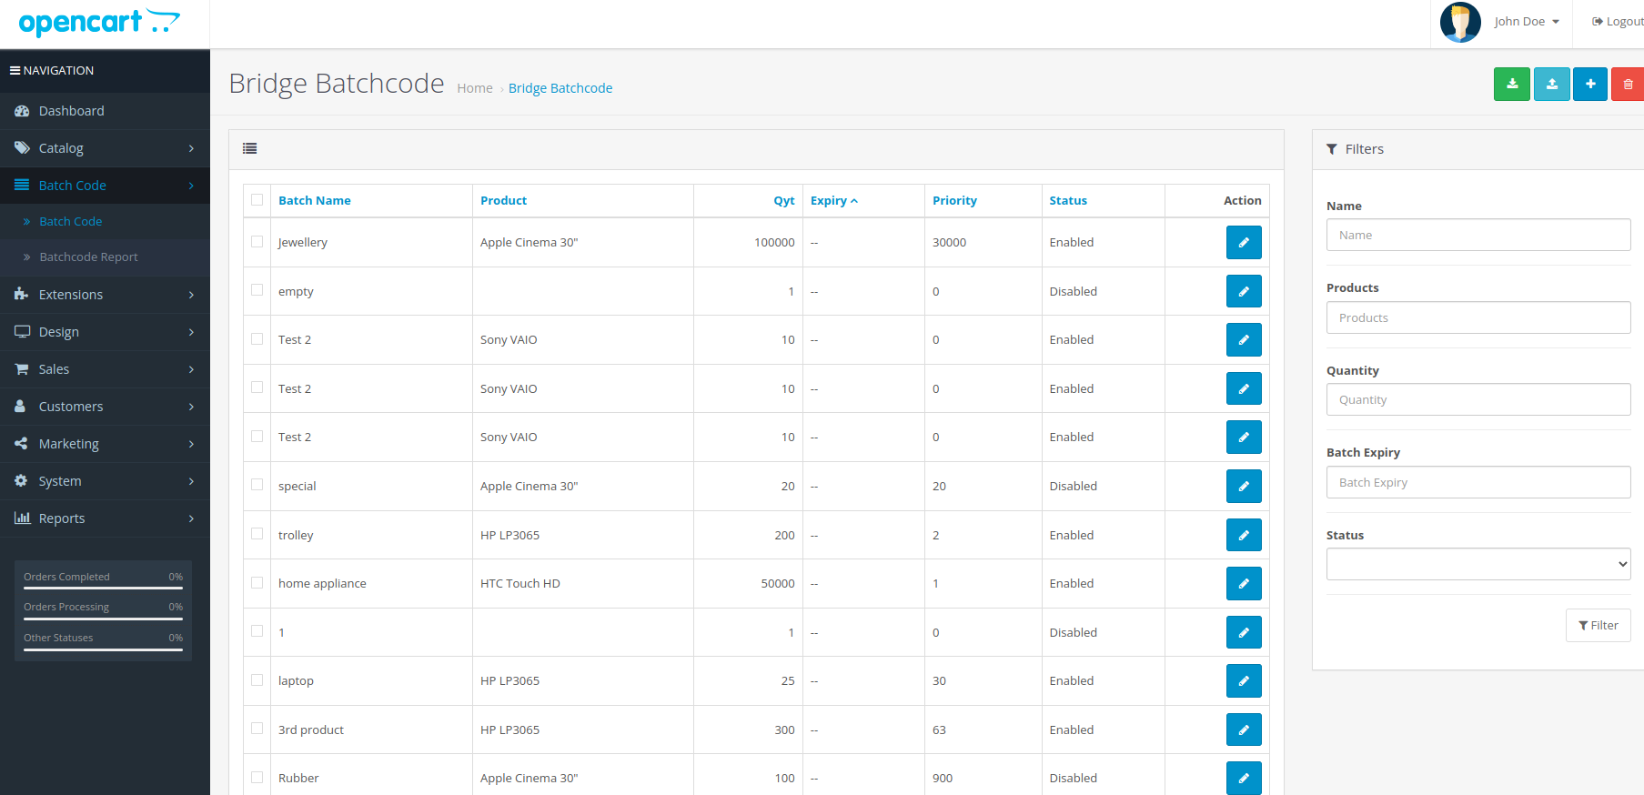
Task: Open edit for home appliance batch
Action: point(1243,584)
